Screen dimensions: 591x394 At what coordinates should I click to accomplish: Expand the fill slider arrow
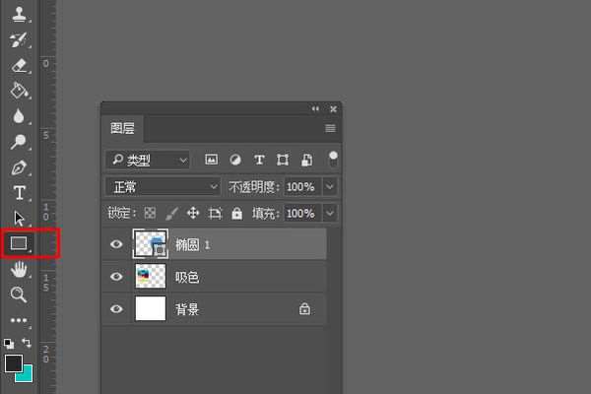pos(330,214)
